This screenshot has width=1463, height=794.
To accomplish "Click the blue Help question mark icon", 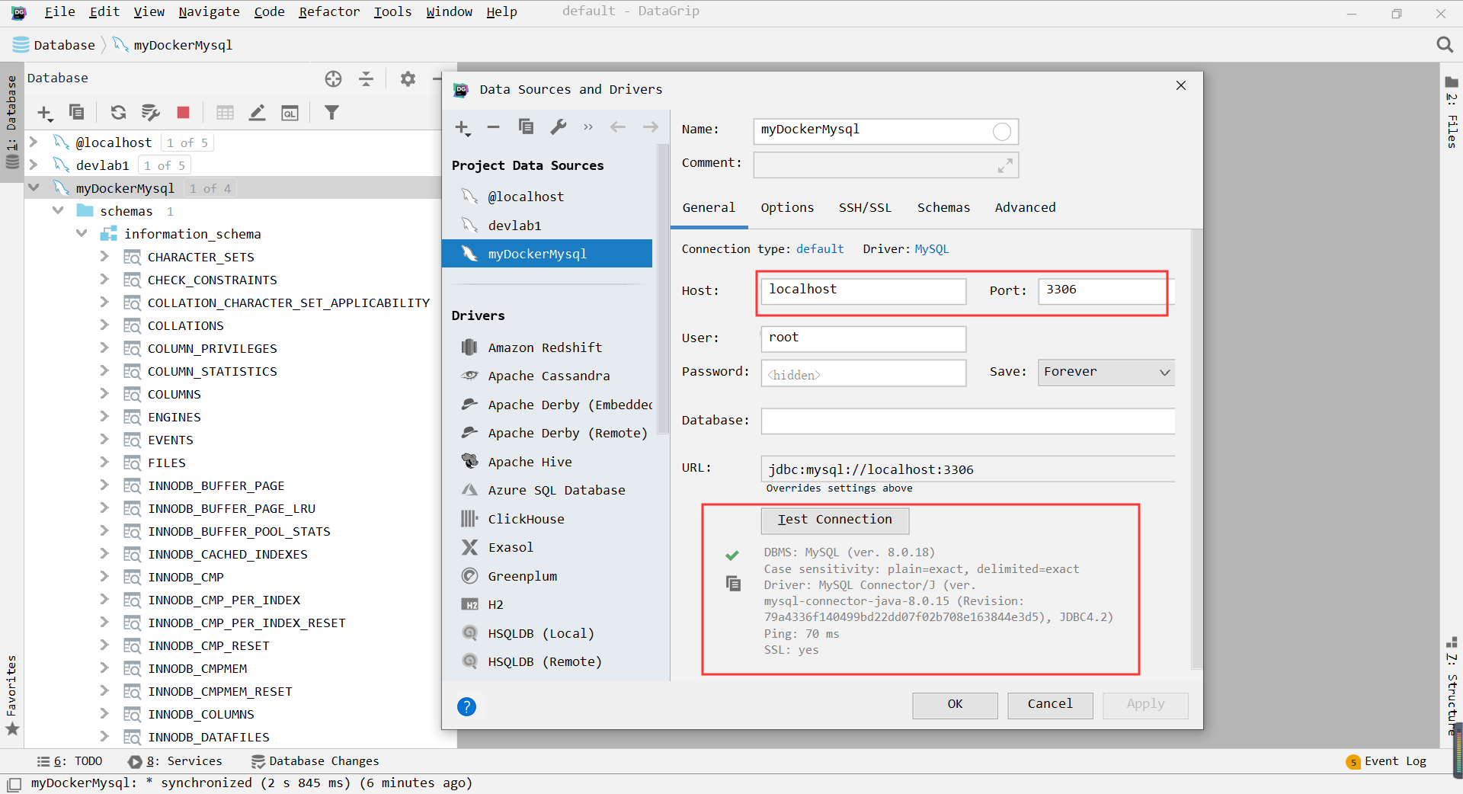I will pyautogui.click(x=466, y=706).
